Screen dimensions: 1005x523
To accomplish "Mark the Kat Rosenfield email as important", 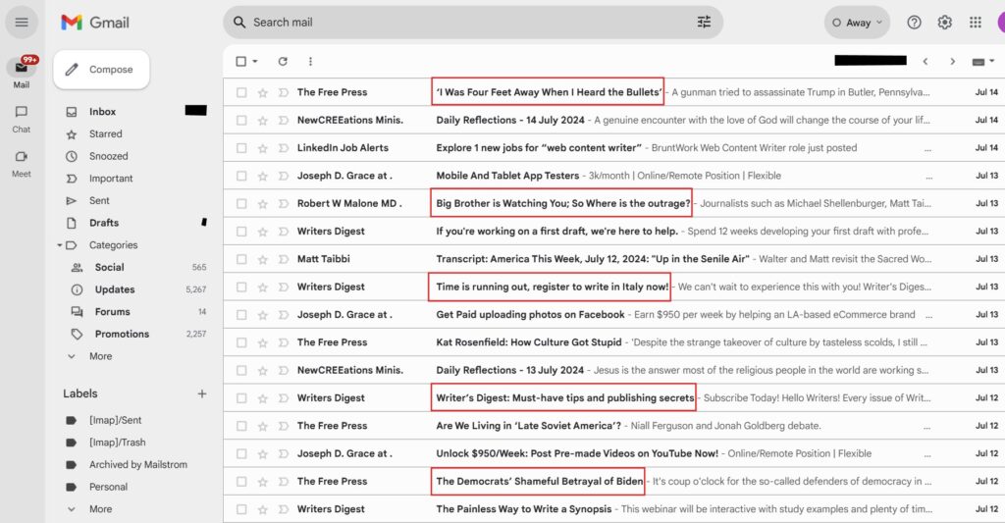I will (x=283, y=342).
